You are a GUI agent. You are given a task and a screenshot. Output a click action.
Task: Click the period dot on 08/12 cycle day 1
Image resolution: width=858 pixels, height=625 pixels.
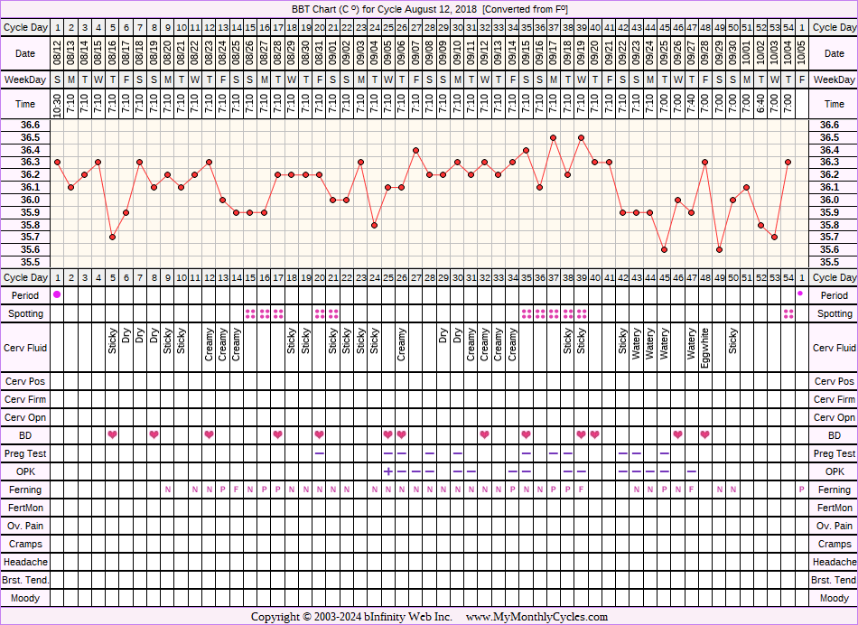tap(57, 295)
